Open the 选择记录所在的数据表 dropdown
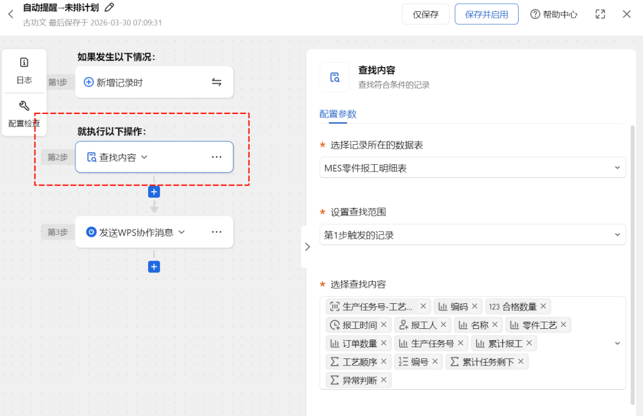 tap(472, 168)
